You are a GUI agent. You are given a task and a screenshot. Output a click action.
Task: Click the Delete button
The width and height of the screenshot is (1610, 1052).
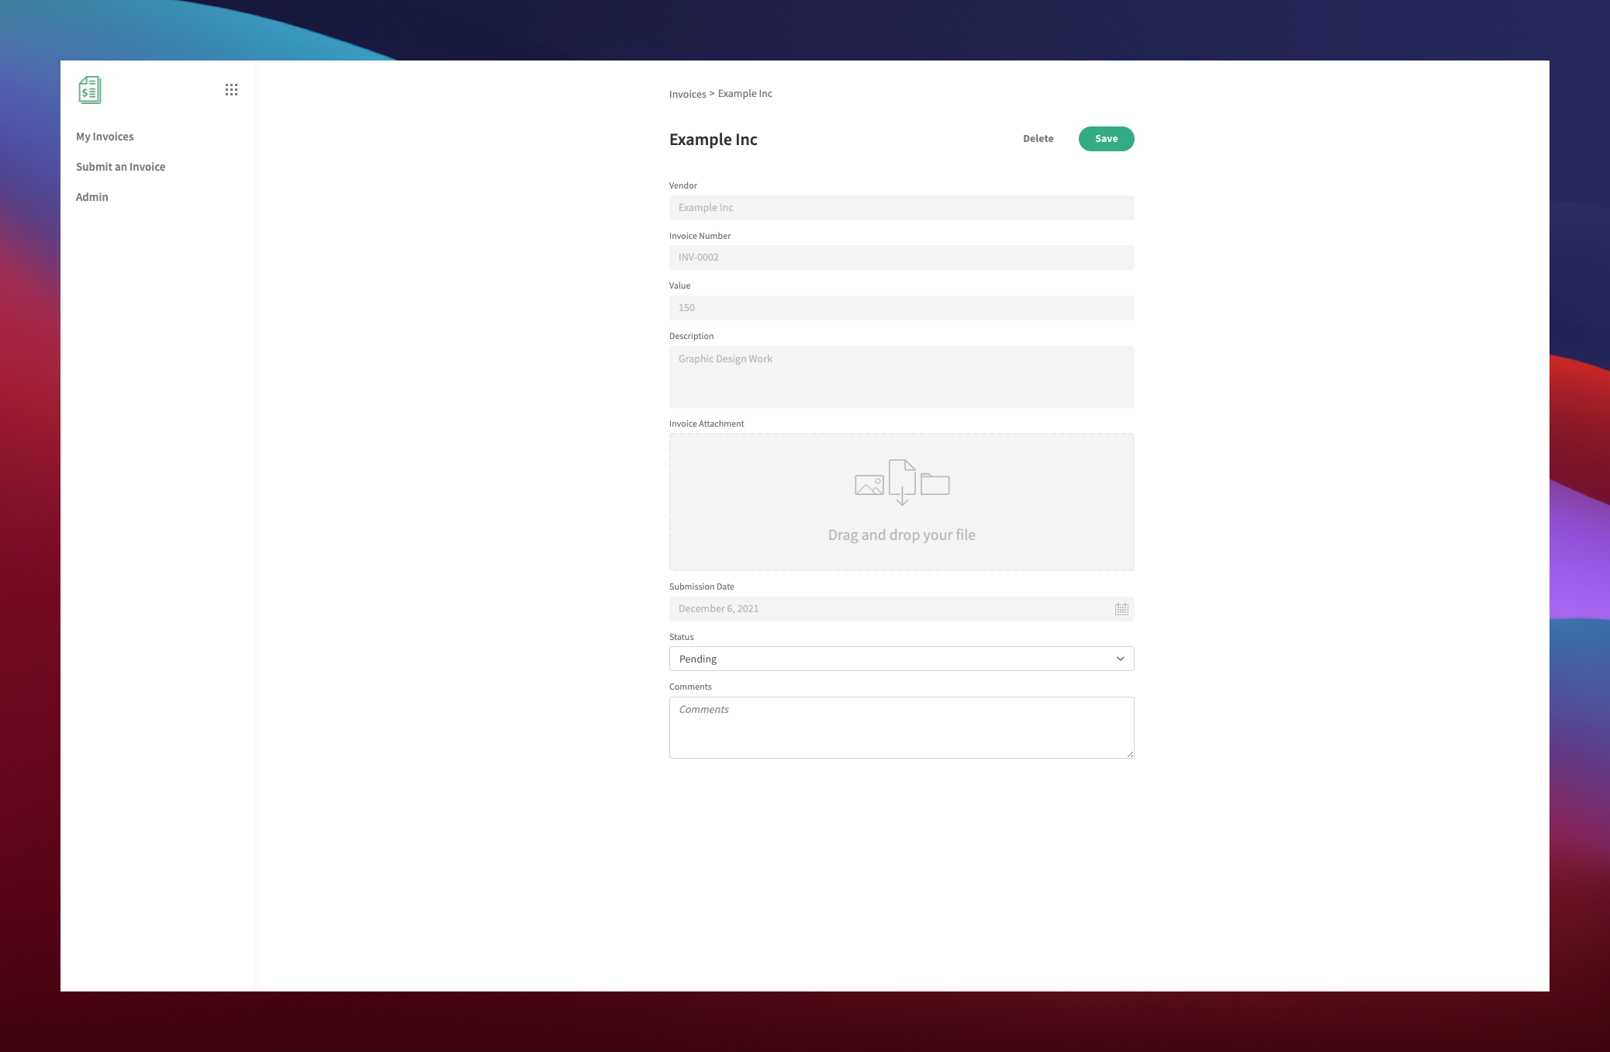(x=1038, y=139)
